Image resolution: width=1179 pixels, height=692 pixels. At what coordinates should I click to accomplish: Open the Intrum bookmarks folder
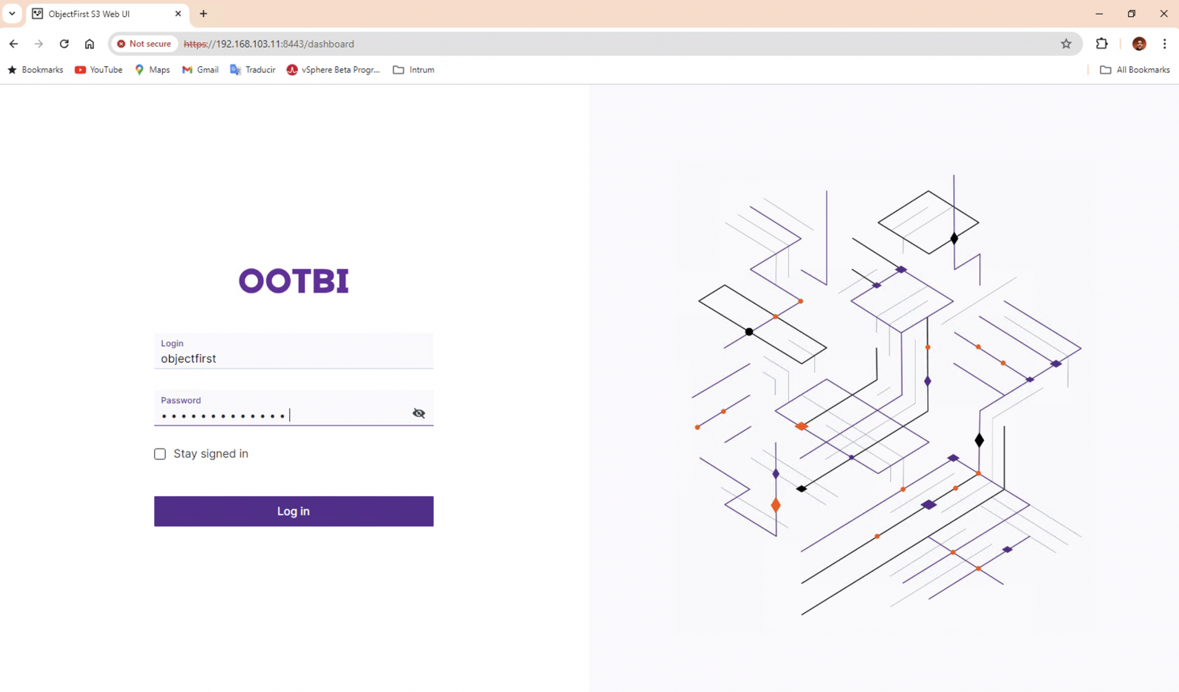point(413,70)
